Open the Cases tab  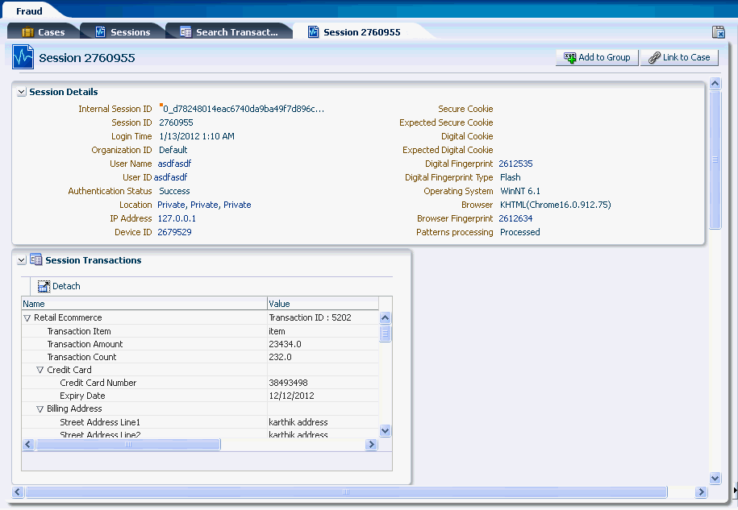(43, 32)
